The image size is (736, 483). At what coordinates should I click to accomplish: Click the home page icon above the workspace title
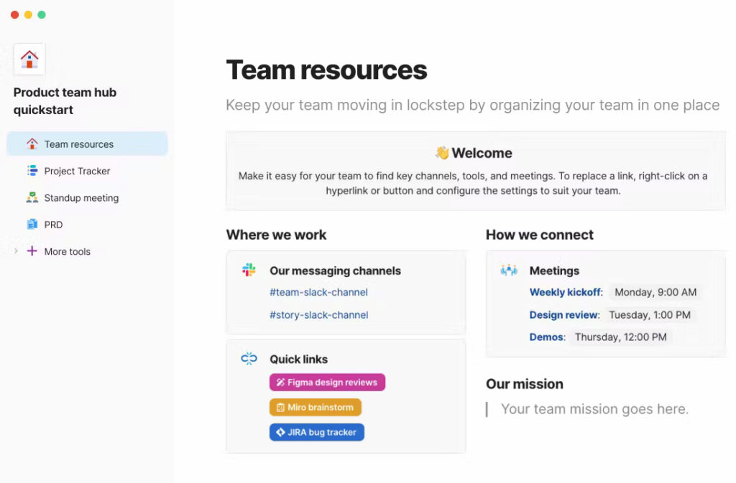pyautogui.click(x=29, y=59)
